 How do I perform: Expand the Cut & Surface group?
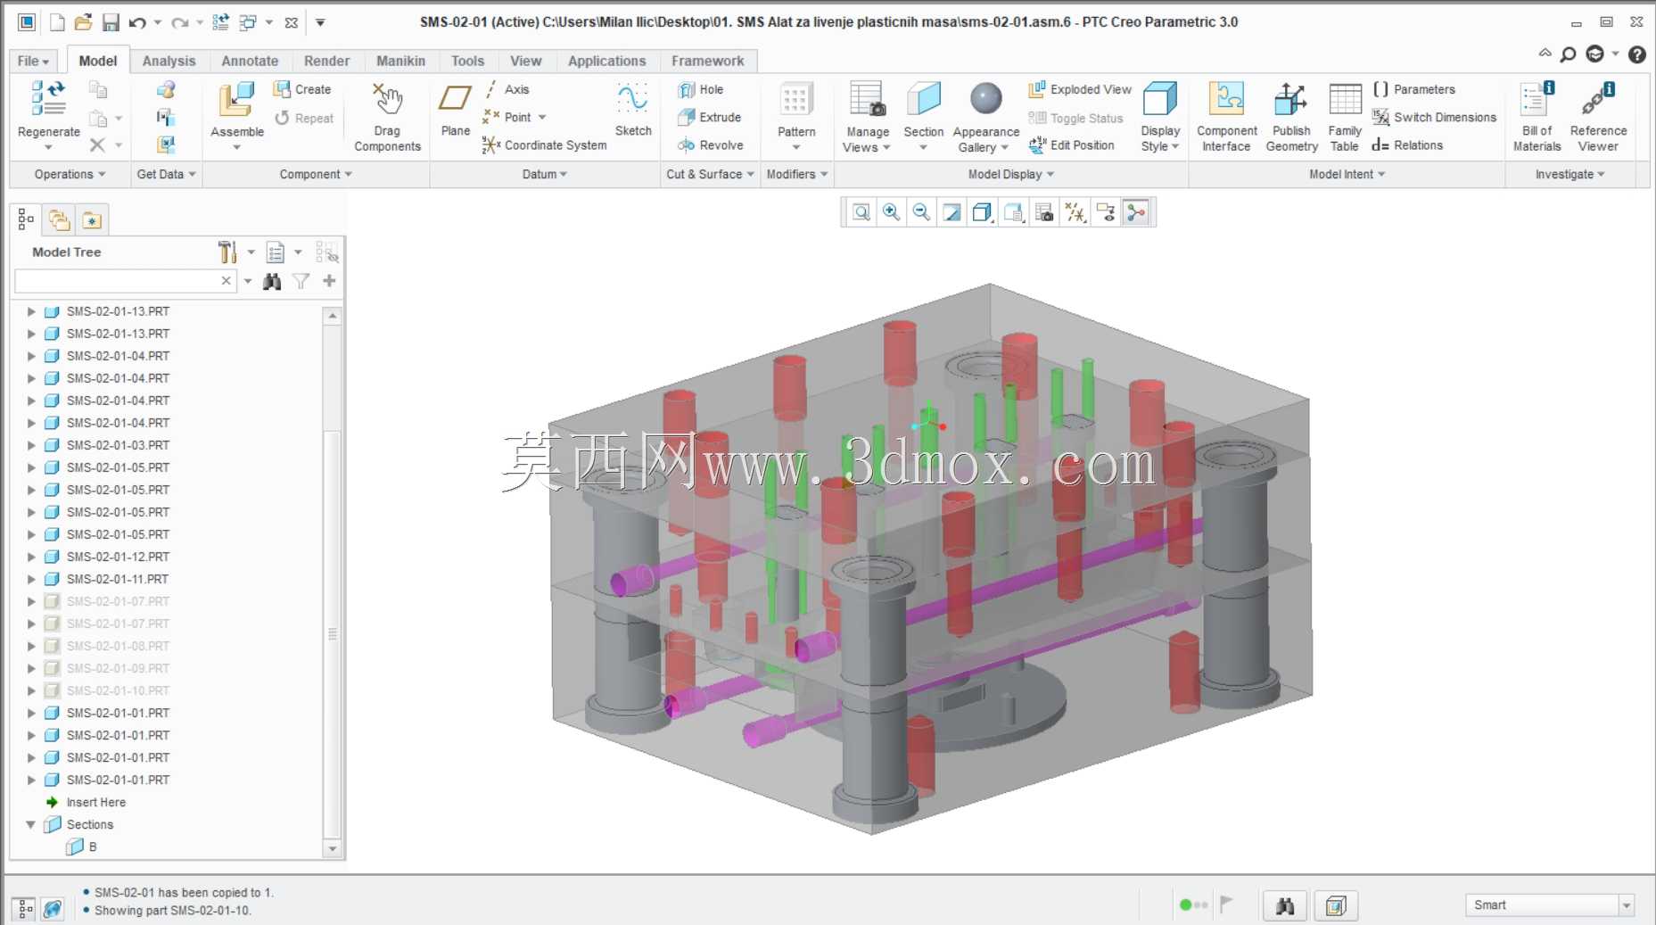(710, 174)
